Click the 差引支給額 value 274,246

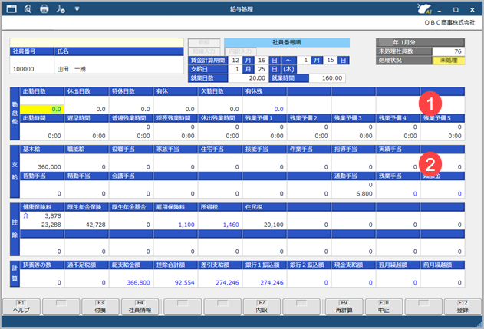(x=228, y=282)
